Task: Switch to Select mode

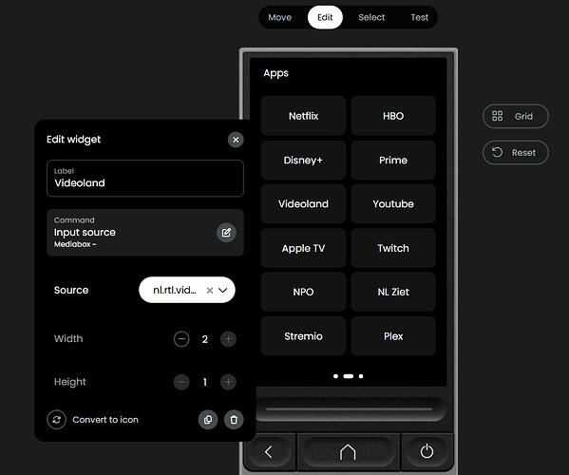Action: click(371, 17)
